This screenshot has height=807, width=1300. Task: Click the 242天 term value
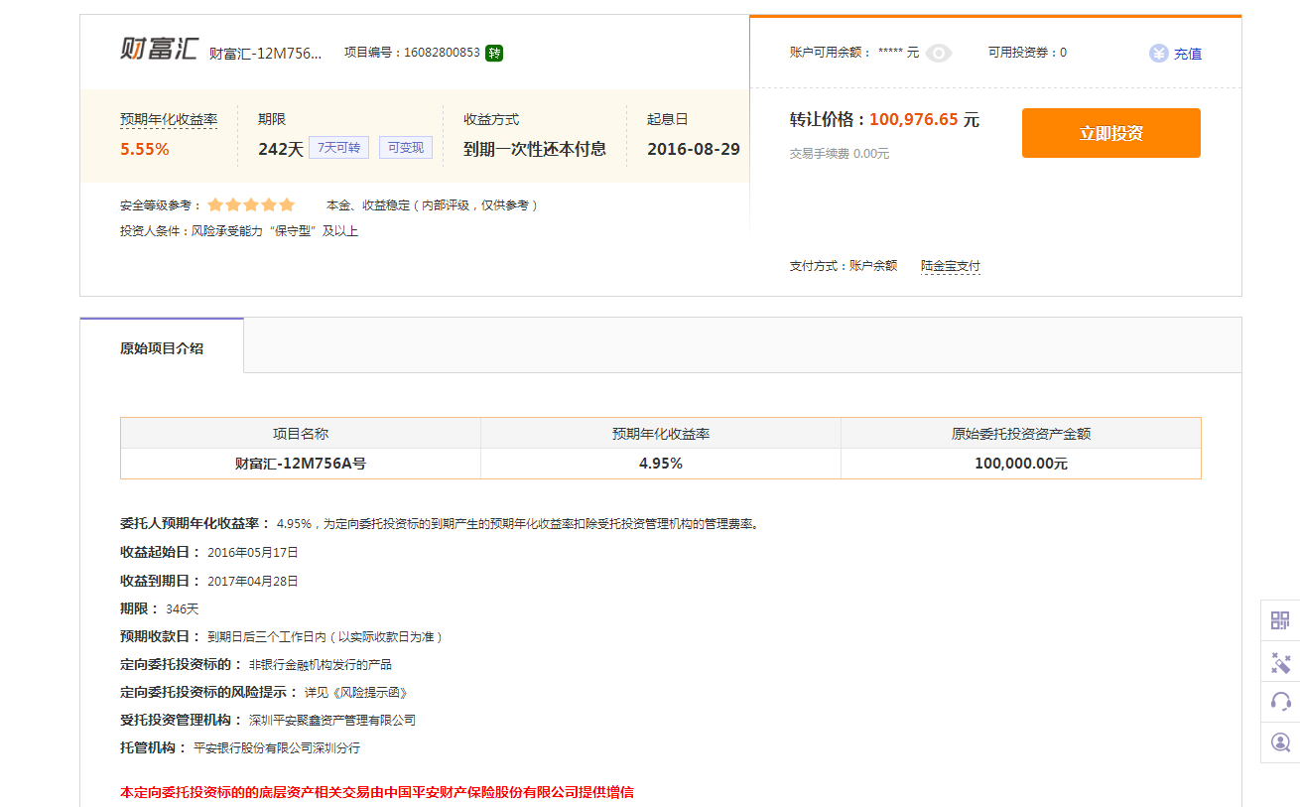[x=281, y=149]
